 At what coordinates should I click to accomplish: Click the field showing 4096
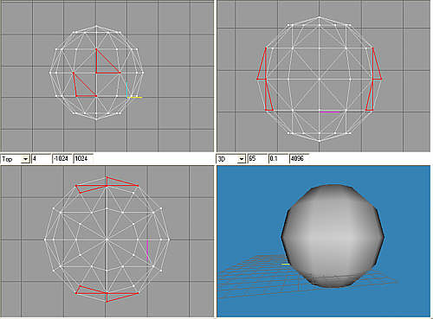coord(300,159)
